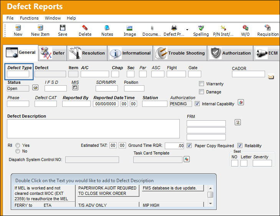
Task: Click the FRM lookup icon button
Action: (237, 122)
